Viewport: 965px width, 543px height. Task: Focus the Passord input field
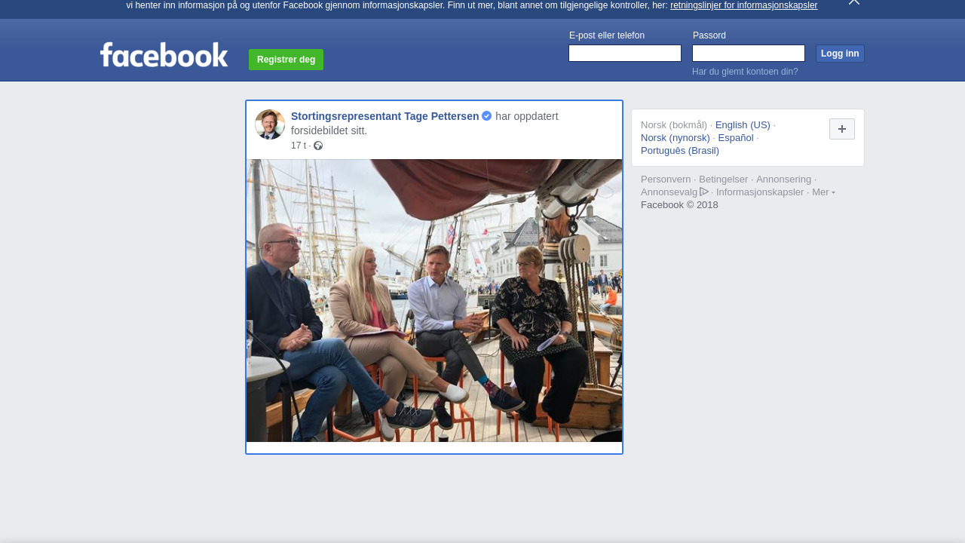pos(748,54)
